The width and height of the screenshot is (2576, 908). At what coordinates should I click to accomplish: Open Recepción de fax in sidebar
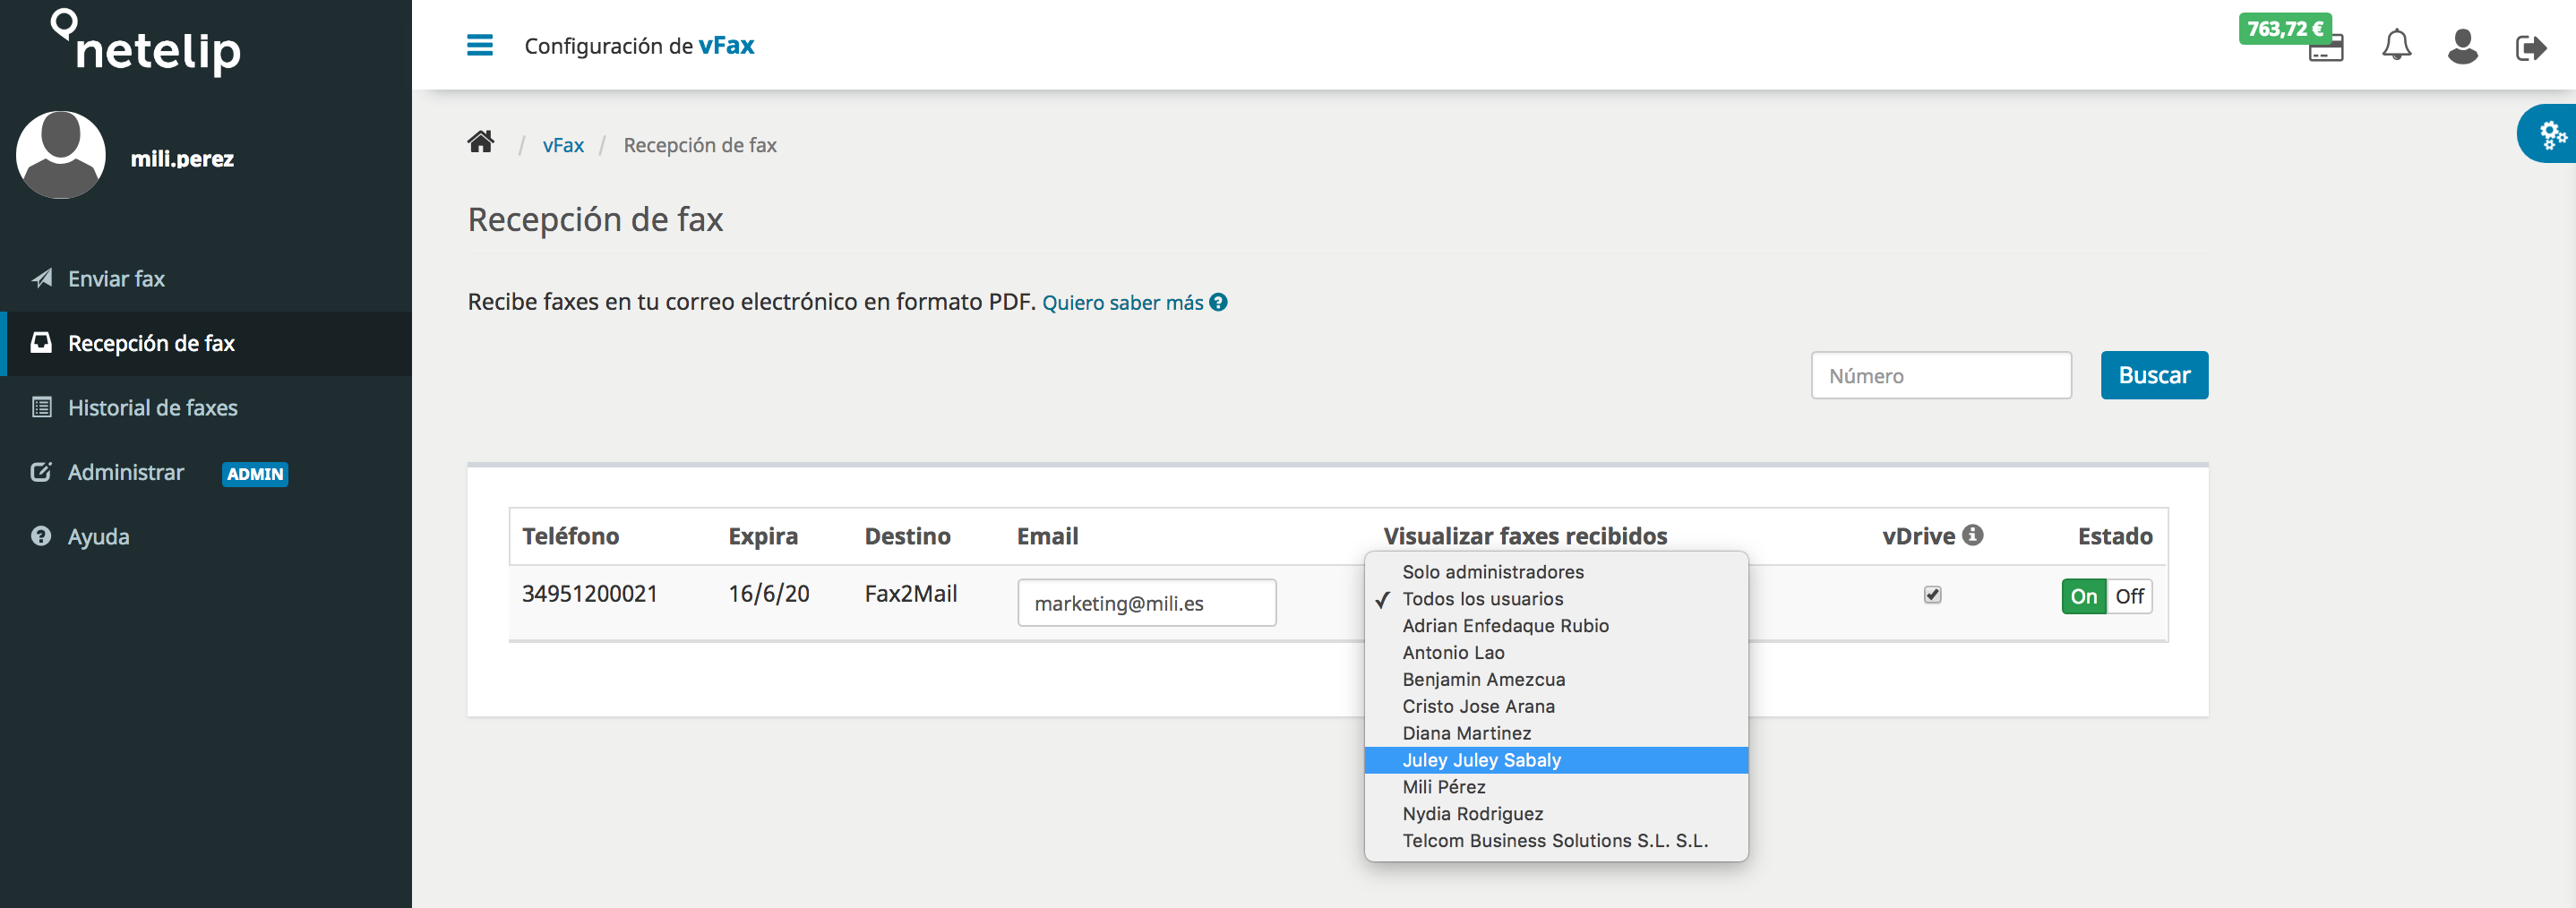(206, 343)
